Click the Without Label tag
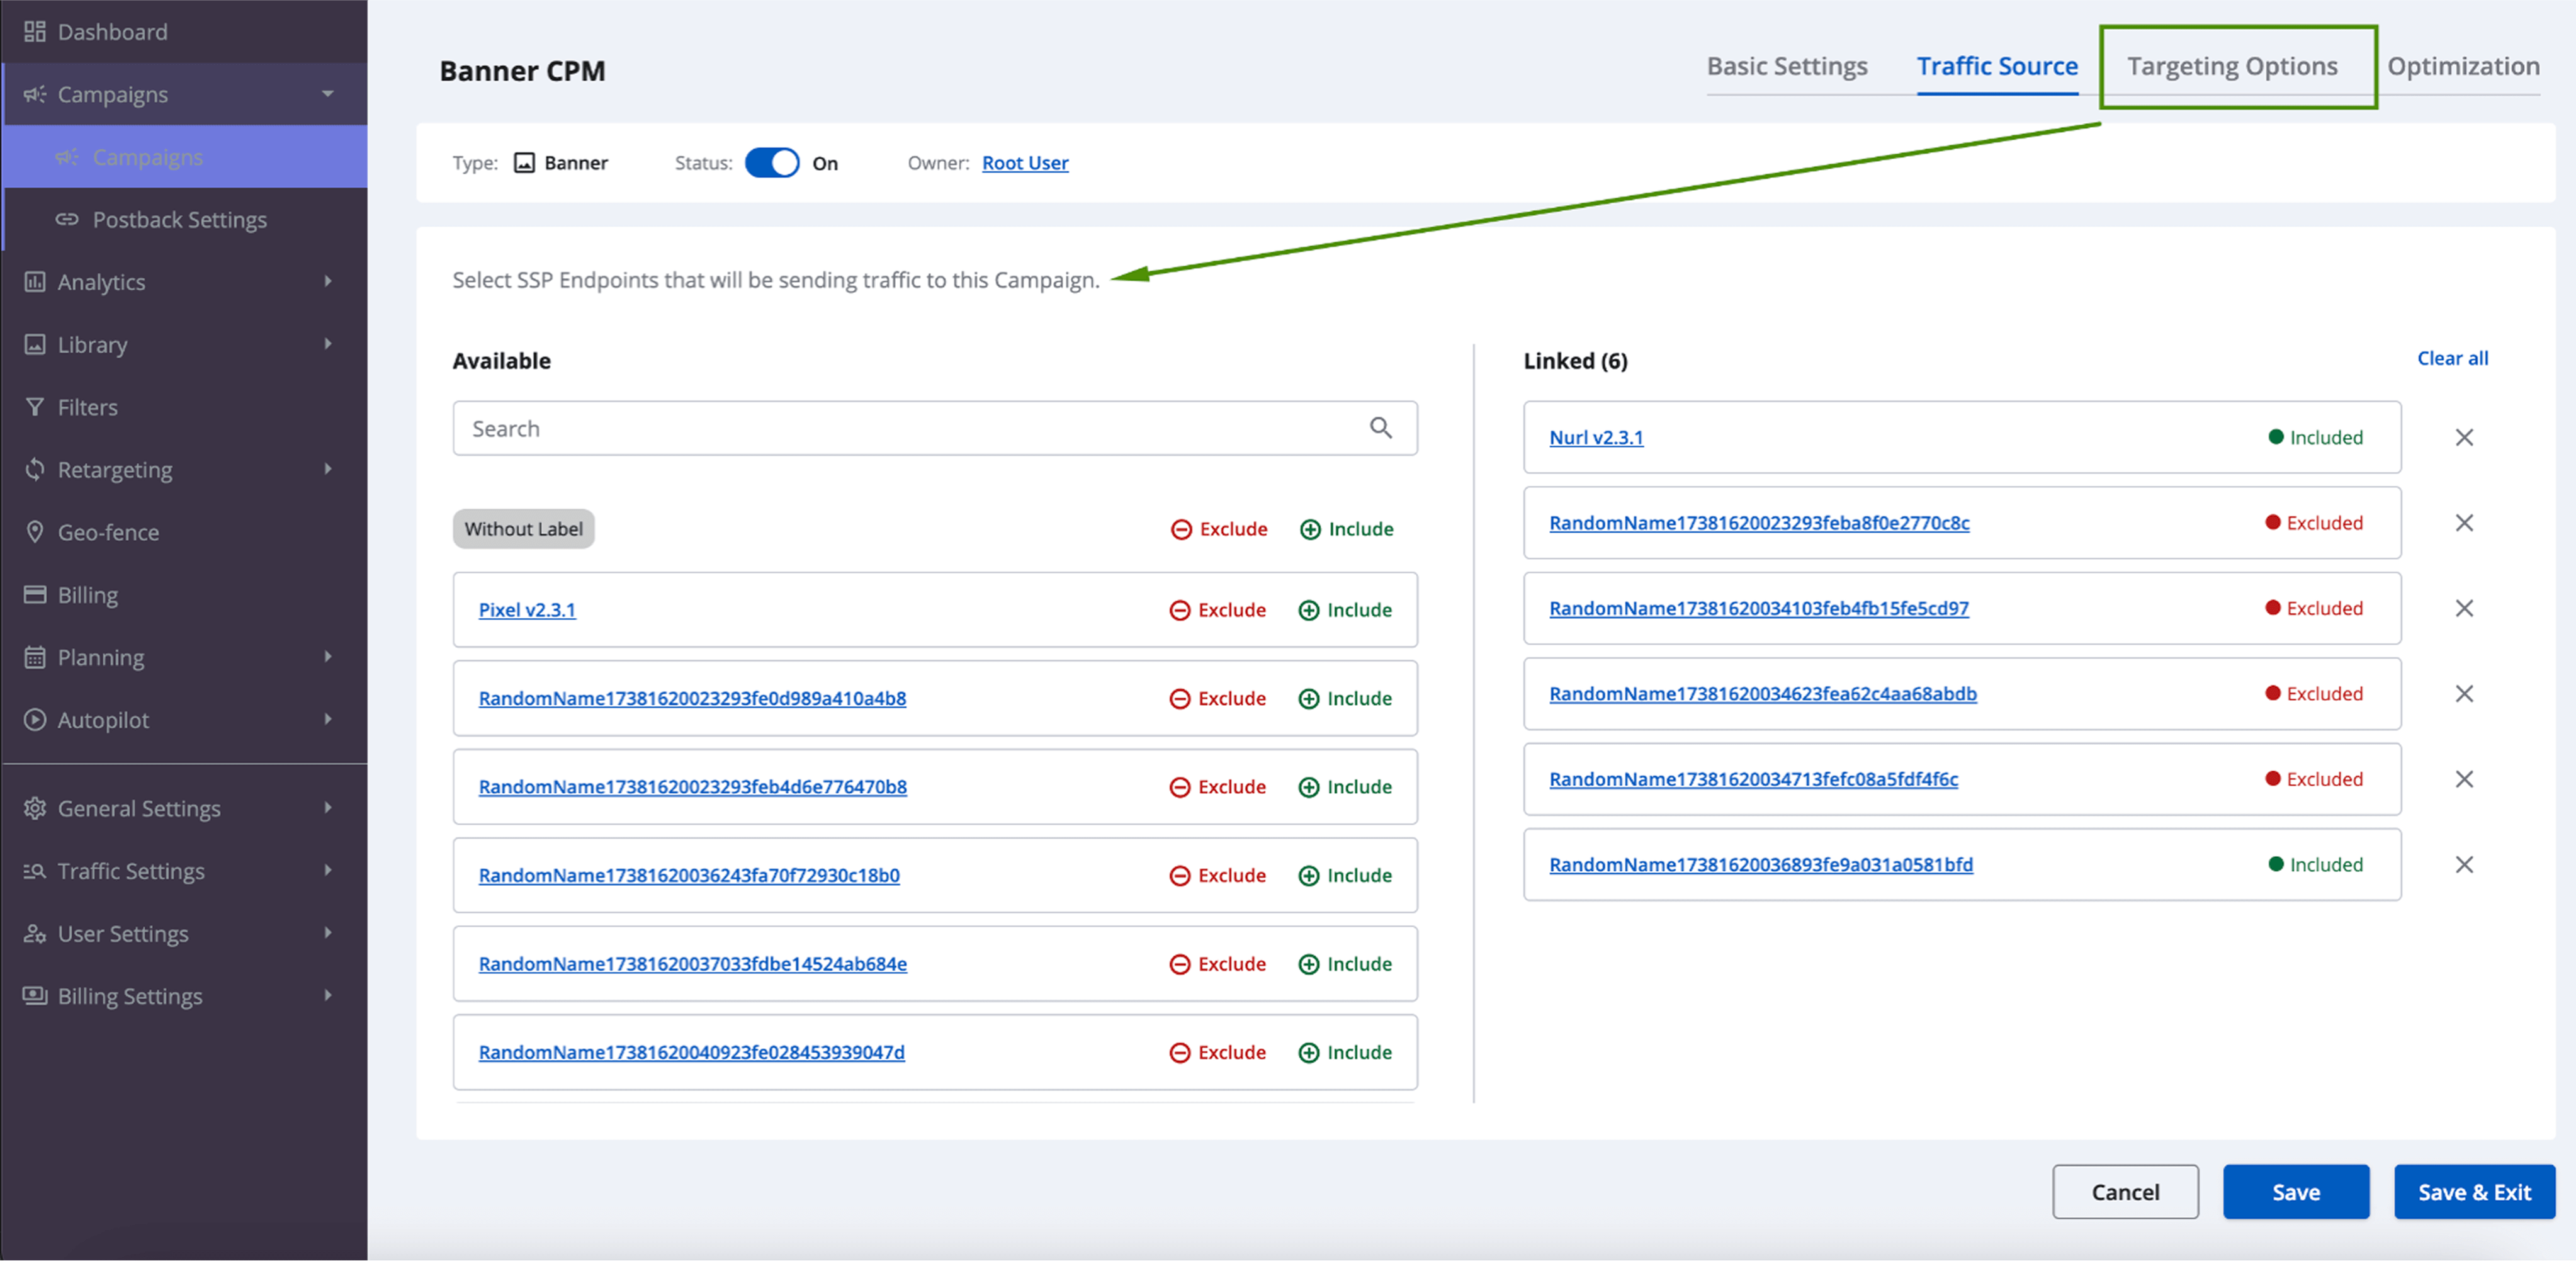This screenshot has height=1261, width=2576. [x=523, y=529]
